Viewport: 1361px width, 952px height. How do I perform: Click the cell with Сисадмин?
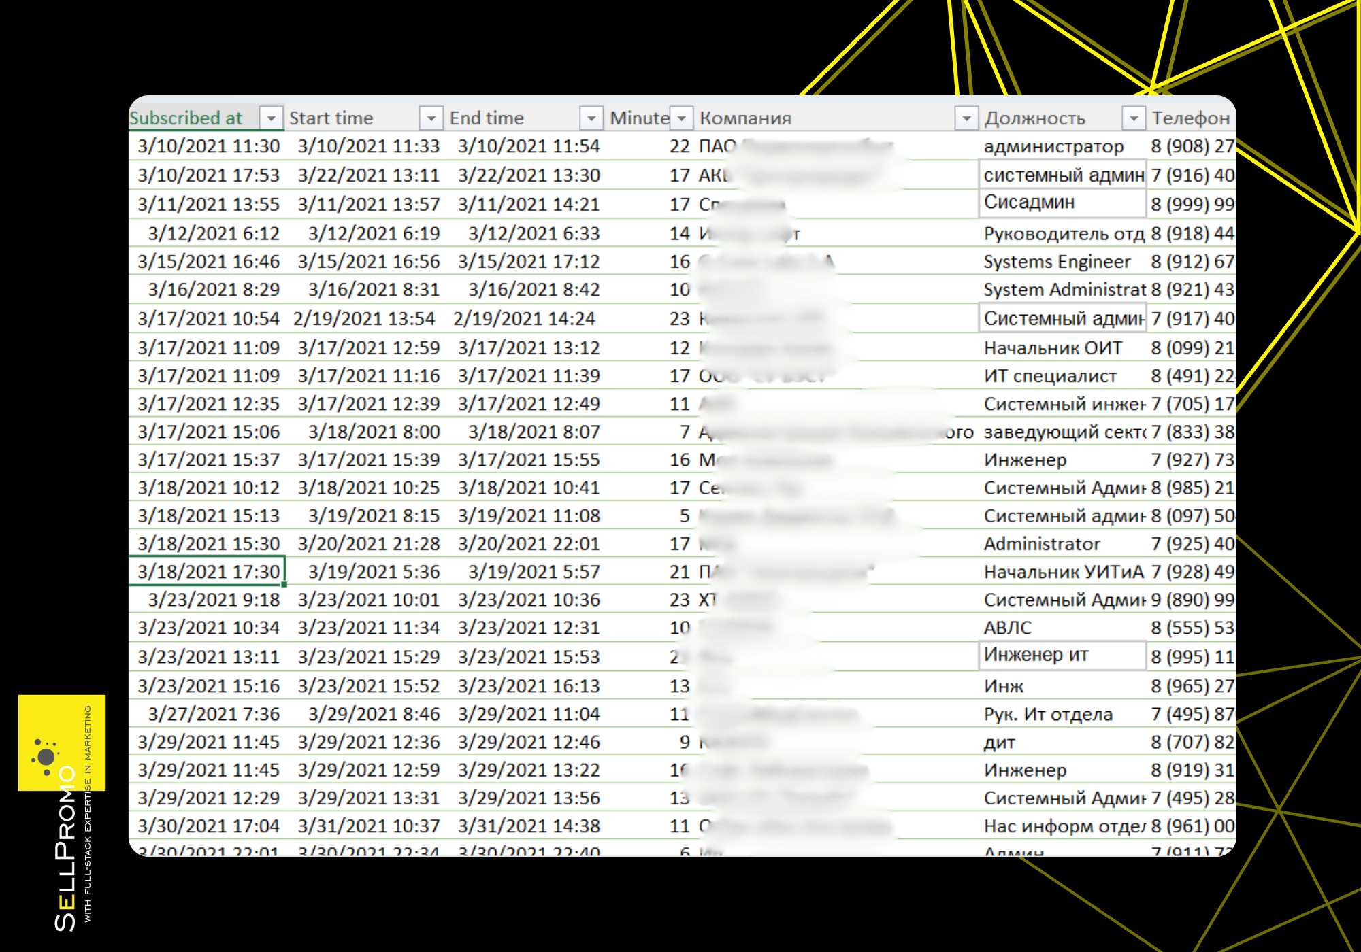(x=1029, y=203)
